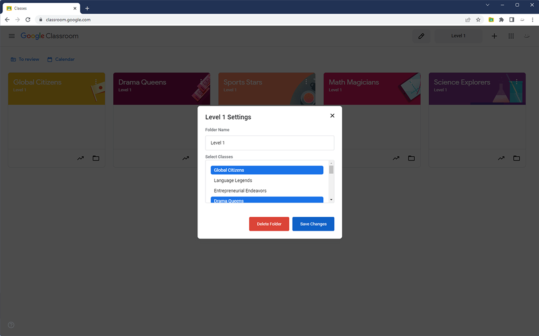The height and width of the screenshot is (336, 539).
Task: Click the help question mark icon
Action: 11,325
